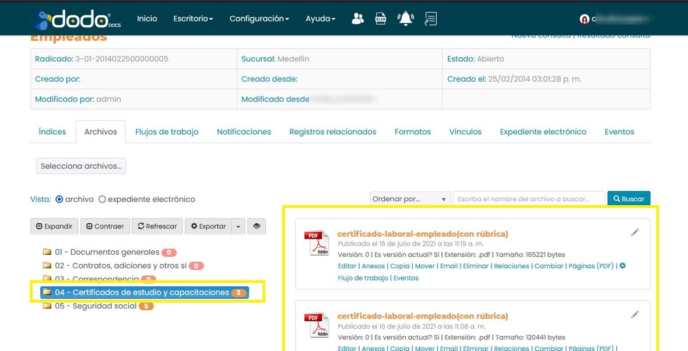Click the Exportar button
Viewport: 688px width, 351px height.
(x=208, y=226)
